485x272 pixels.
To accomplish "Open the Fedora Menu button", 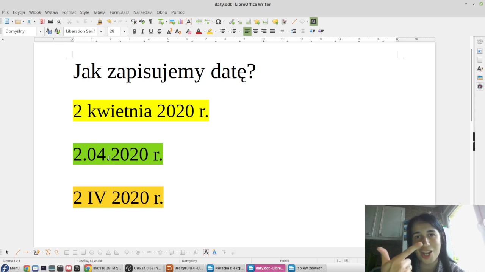I will point(11,268).
